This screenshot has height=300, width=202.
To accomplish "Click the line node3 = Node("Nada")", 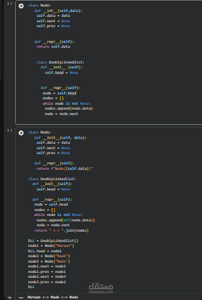I will (49, 261).
